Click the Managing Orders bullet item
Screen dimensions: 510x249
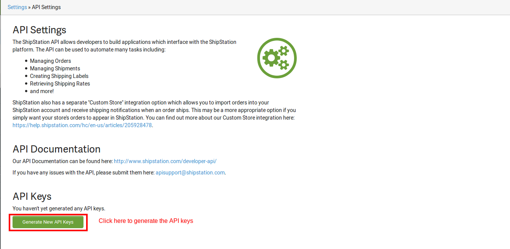click(x=50, y=61)
